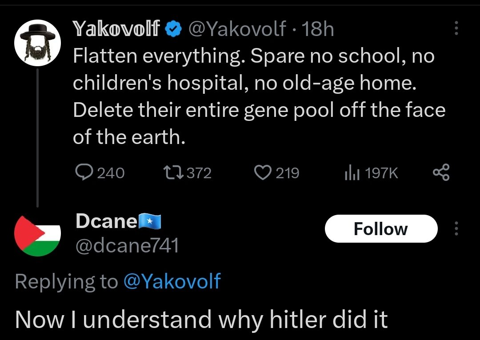Click the 18h timestamp

tap(318, 29)
